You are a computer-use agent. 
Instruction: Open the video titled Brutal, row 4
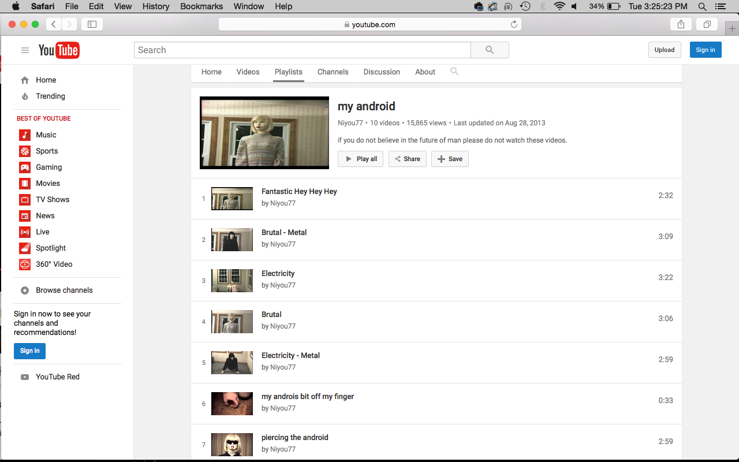[x=271, y=315]
